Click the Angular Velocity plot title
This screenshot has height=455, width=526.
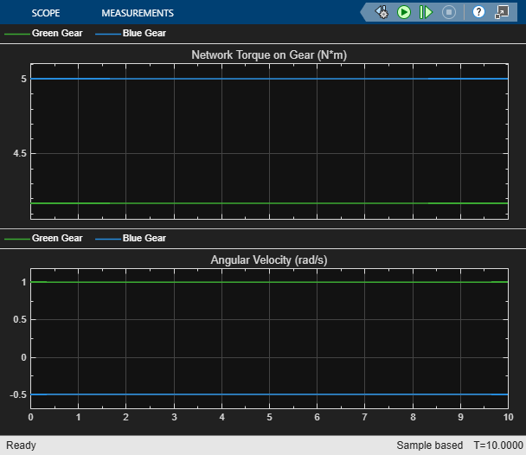click(x=269, y=260)
